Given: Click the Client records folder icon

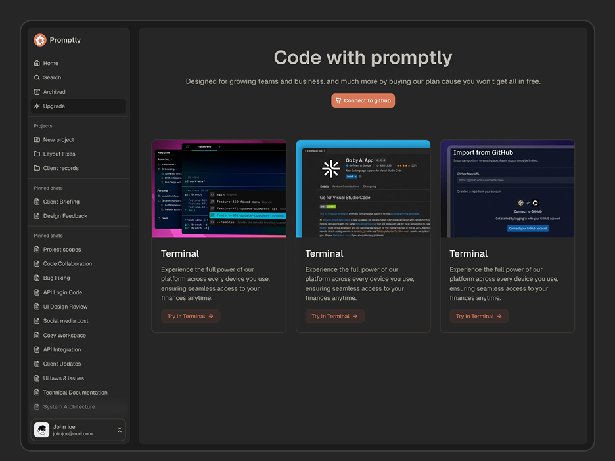Looking at the screenshot, I should 37,168.
